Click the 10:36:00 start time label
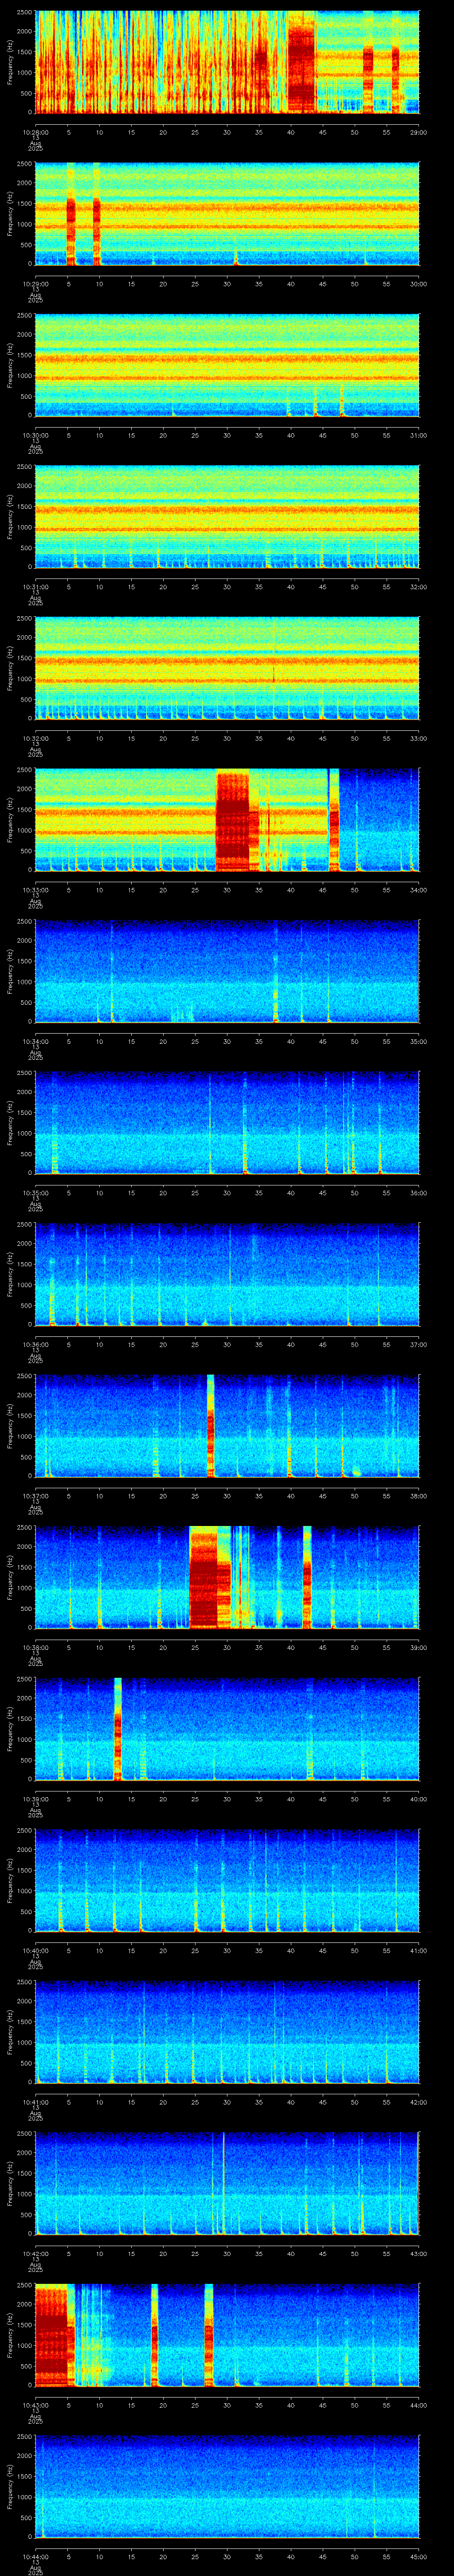 point(35,1345)
